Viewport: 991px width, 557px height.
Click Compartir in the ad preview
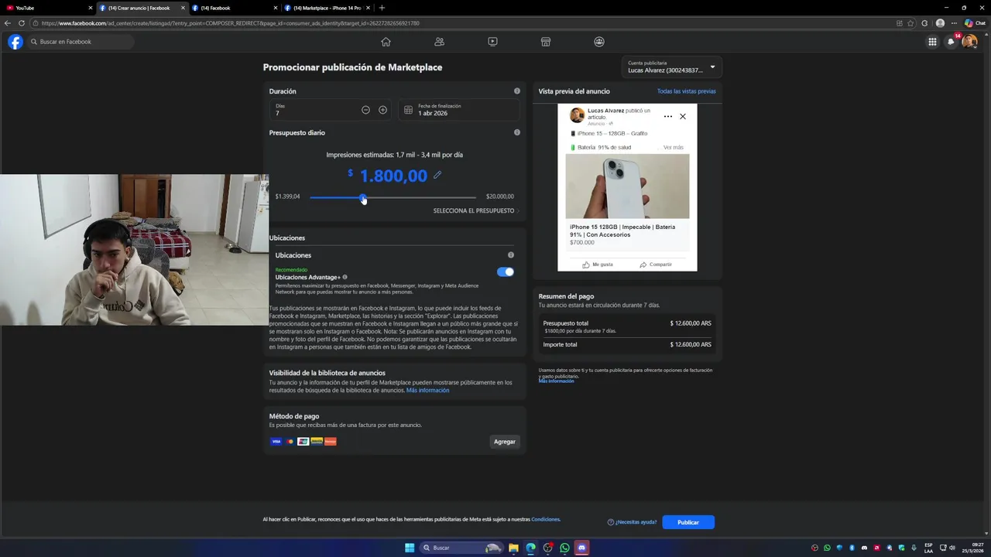pos(656,265)
